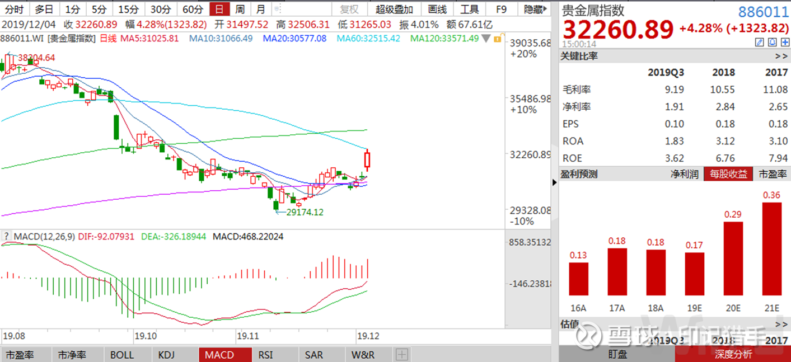
Task: Switch earnings forecast to 市盈率
Action: (x=773, y=174)
